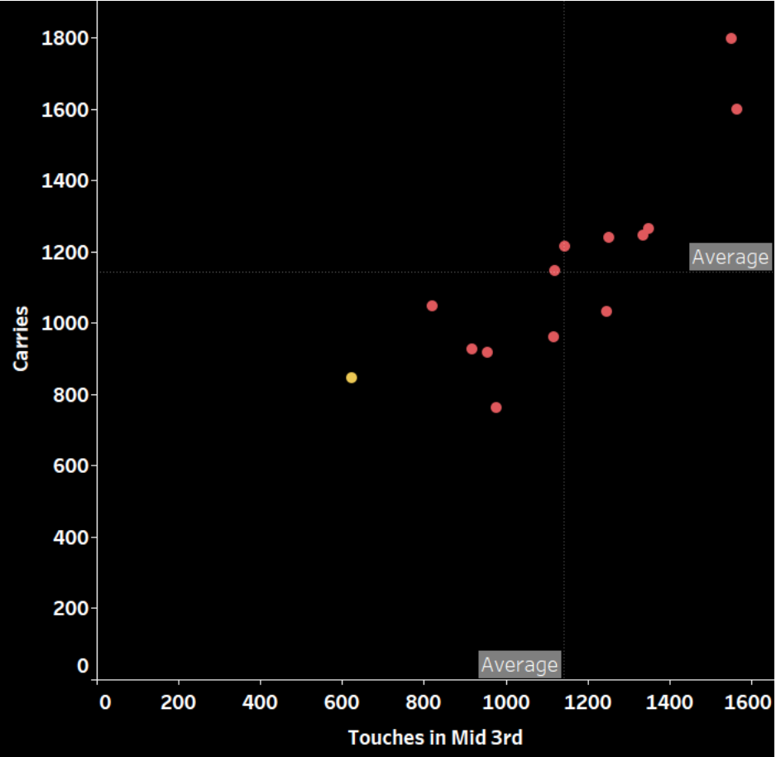Click the 400 tick label on Carries axis

(x=71, y=538)
